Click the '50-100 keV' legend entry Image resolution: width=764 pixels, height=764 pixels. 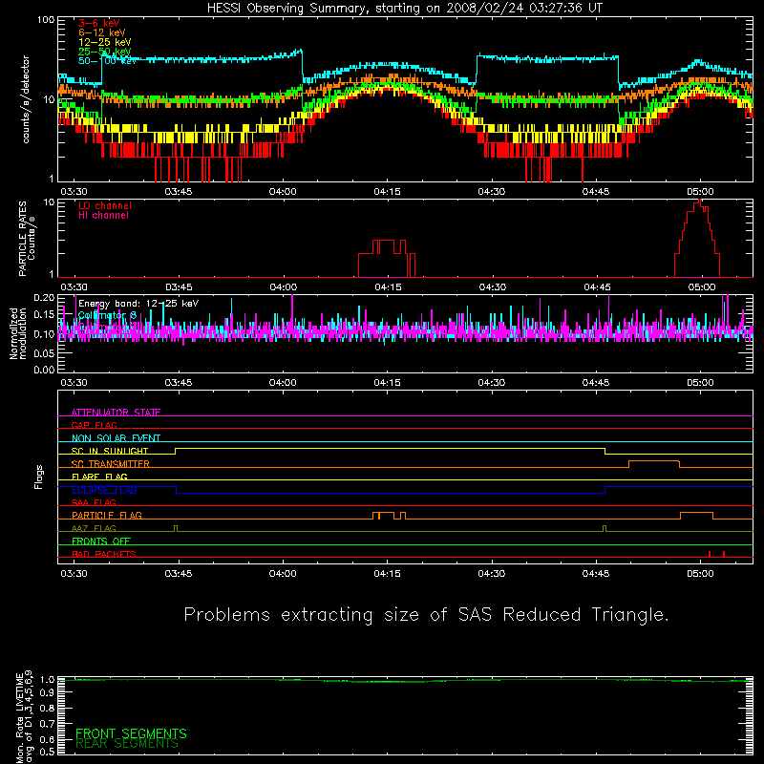[107, 61]
